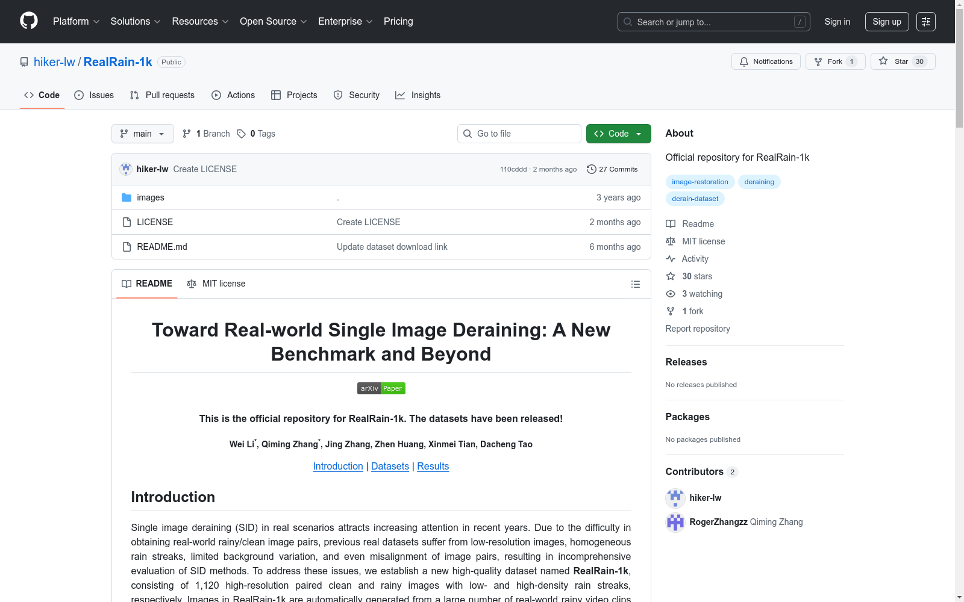
Task: Open the hiker-lw owner link in the title
Action: coord(54,62)
